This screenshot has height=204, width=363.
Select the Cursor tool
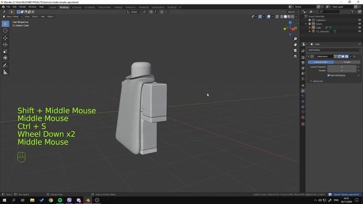click(5, 31)
